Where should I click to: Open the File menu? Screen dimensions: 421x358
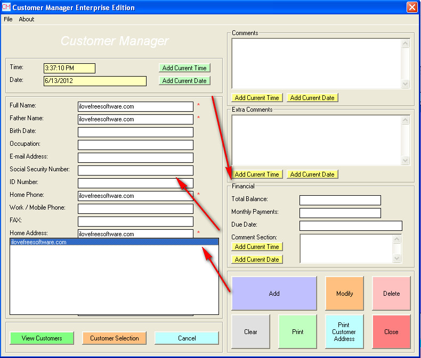tap(8, 19)
